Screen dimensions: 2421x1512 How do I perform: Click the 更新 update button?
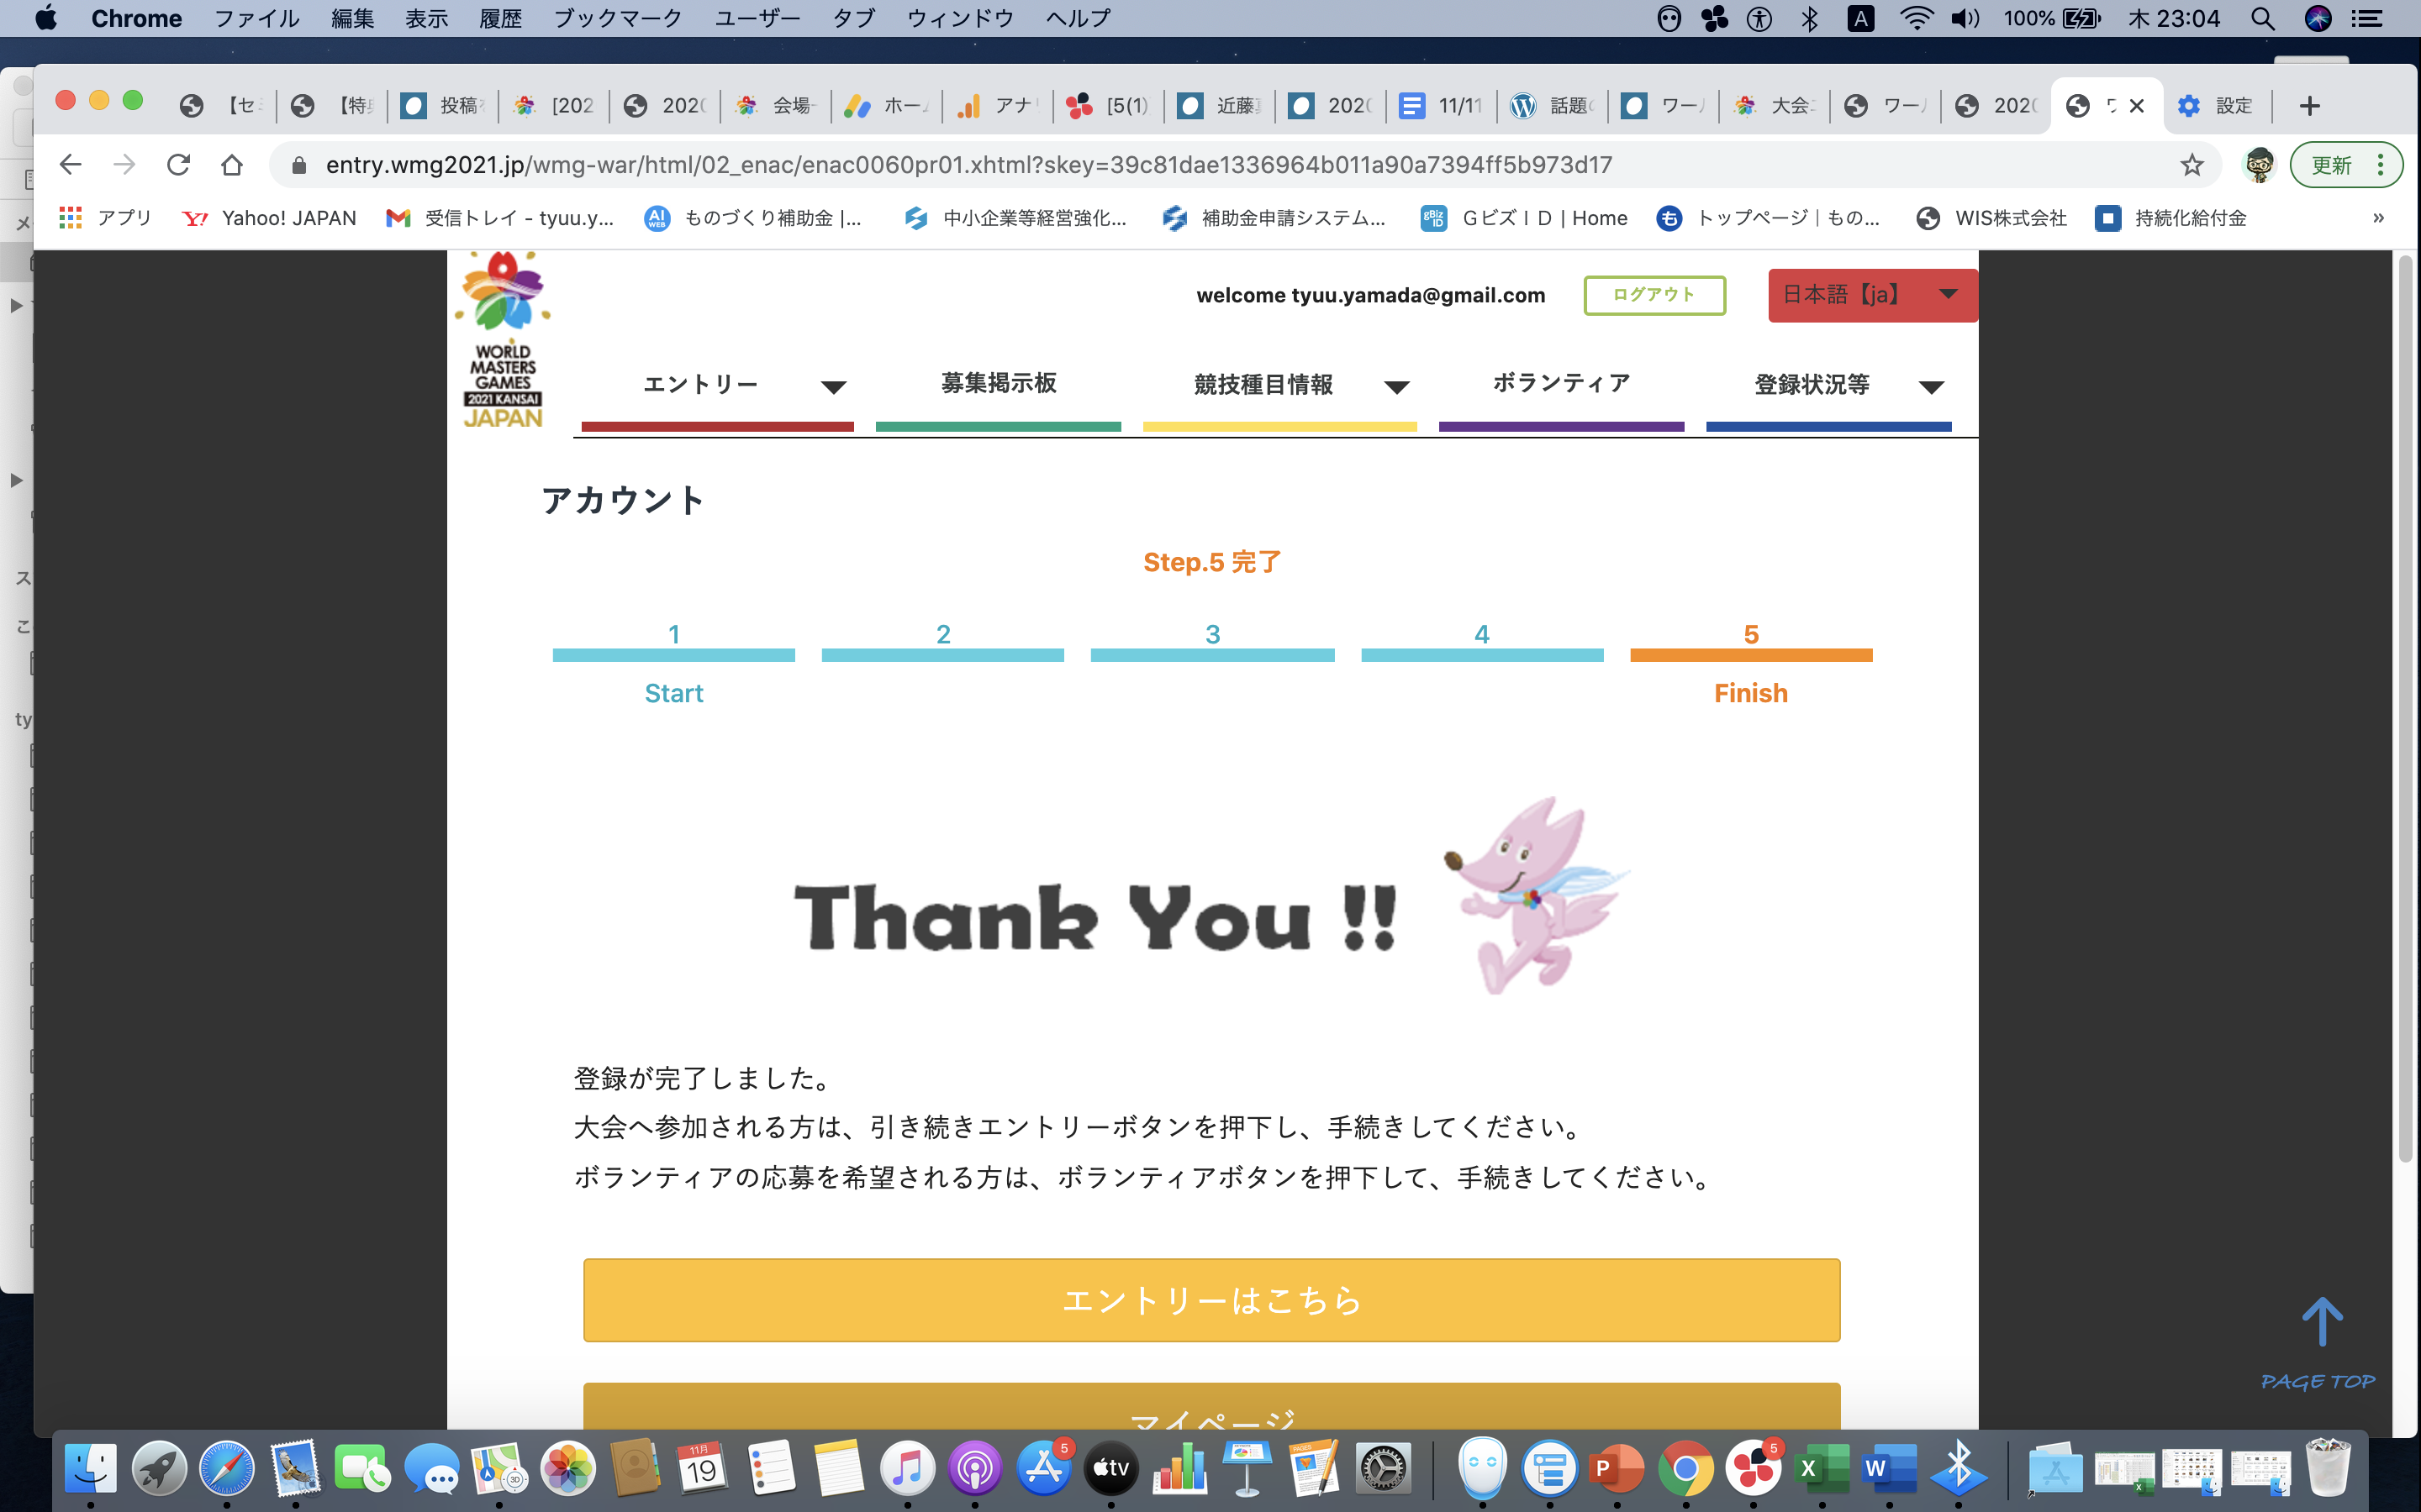[x=2332, y=165]
